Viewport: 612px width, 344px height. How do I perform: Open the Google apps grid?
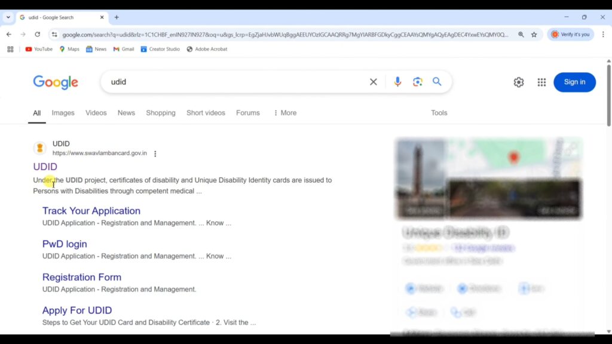(x=541, y=82)
